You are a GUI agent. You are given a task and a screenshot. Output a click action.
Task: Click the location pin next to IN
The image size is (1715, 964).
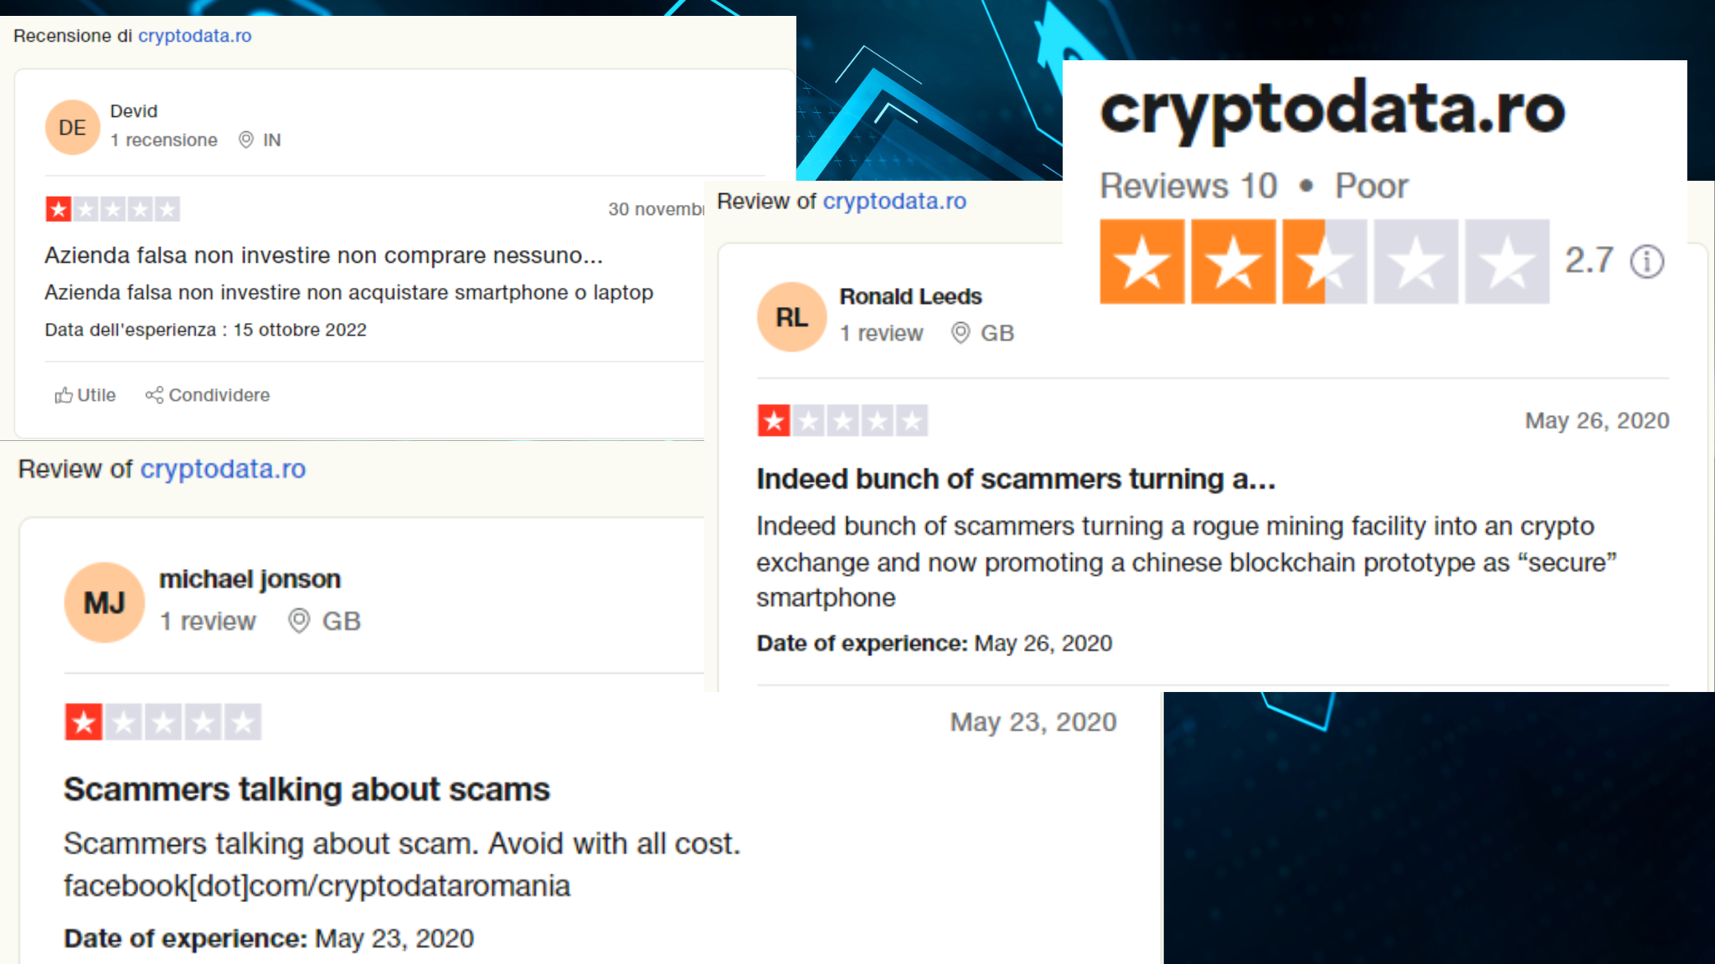pyautogui.click(x=245, y=140)
